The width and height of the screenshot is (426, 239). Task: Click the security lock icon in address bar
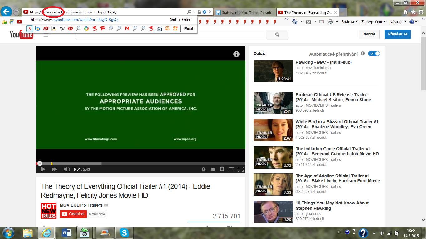199,12
